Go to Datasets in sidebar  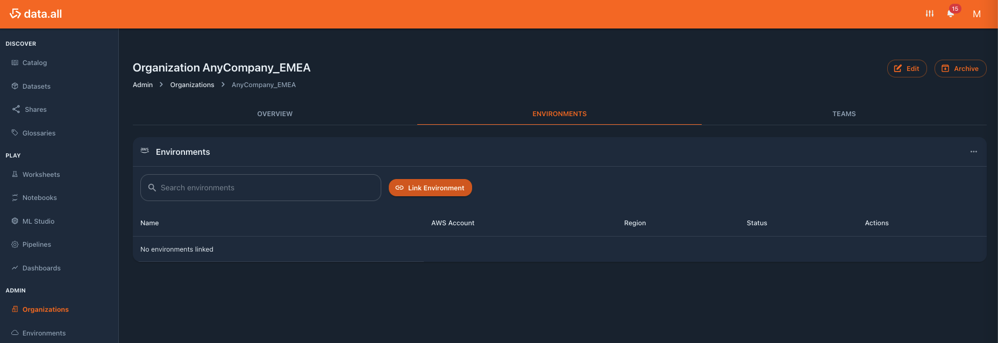click(x=37, y=86)
